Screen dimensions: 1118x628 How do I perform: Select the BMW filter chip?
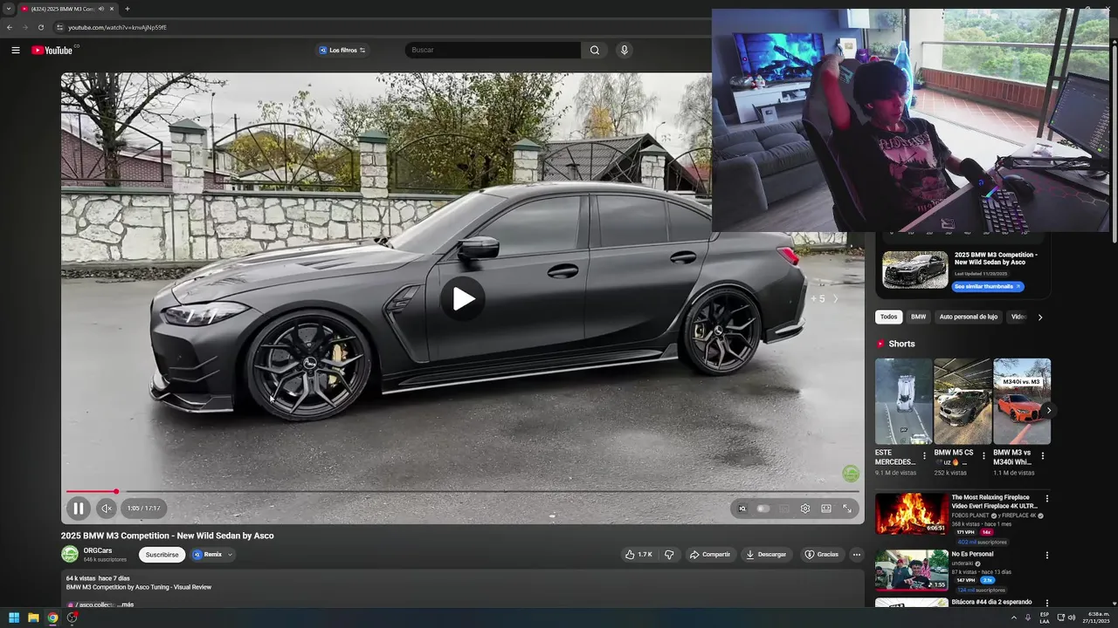pos(918,317)
